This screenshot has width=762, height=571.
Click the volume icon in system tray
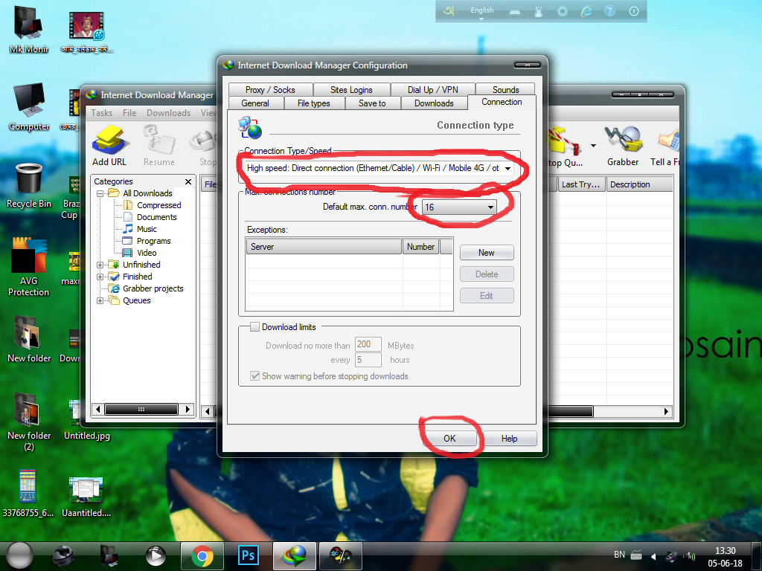[690, 556]
